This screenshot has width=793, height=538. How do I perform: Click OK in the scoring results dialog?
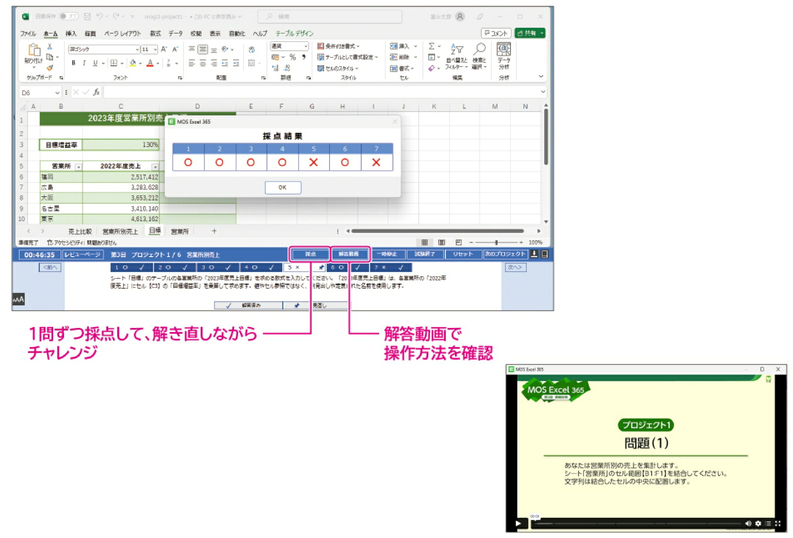tap(283, 187)
